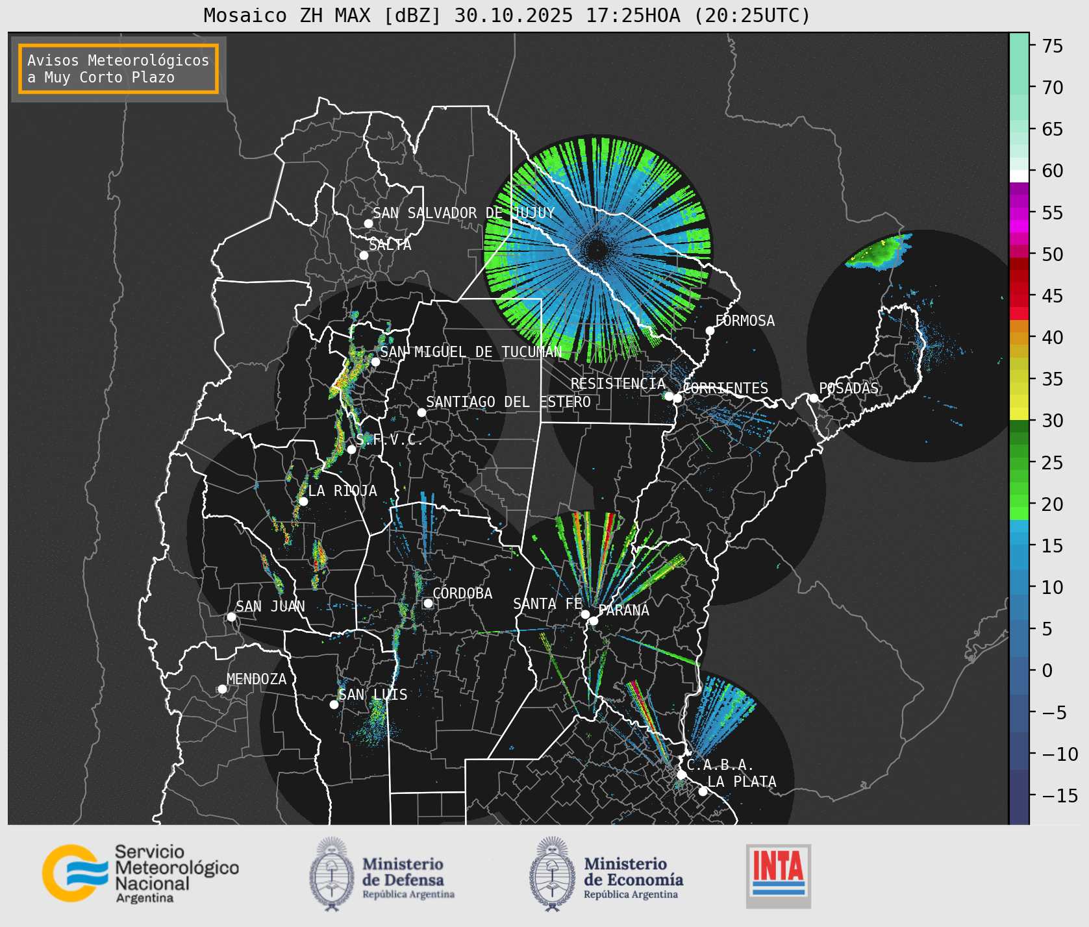
Task: Select the La Rioja city marker
Action: 303,501
